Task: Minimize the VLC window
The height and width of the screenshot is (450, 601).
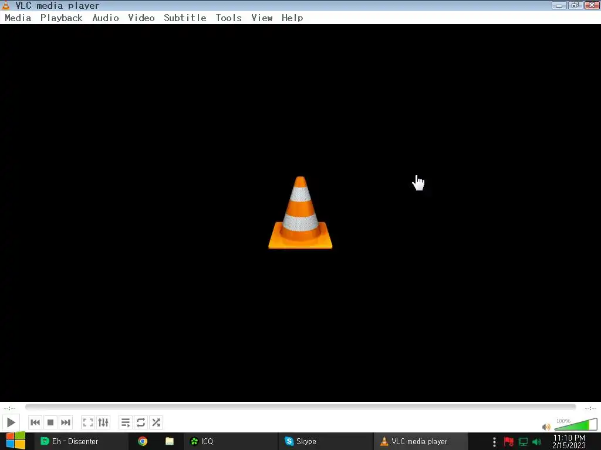Action: pyautogui.click(x=559, y=5)
